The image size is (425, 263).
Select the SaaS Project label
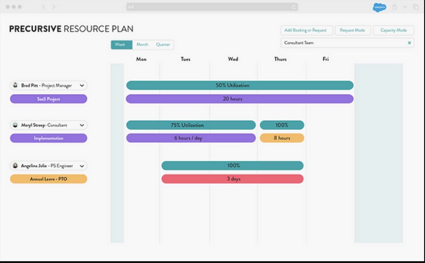pos(49,99)
